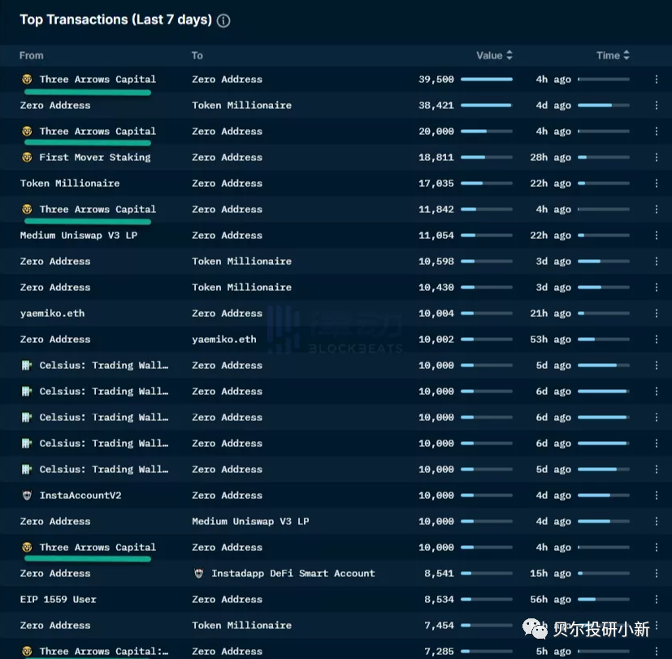Open row menu for the 11,054 transaction

point(656,235)
